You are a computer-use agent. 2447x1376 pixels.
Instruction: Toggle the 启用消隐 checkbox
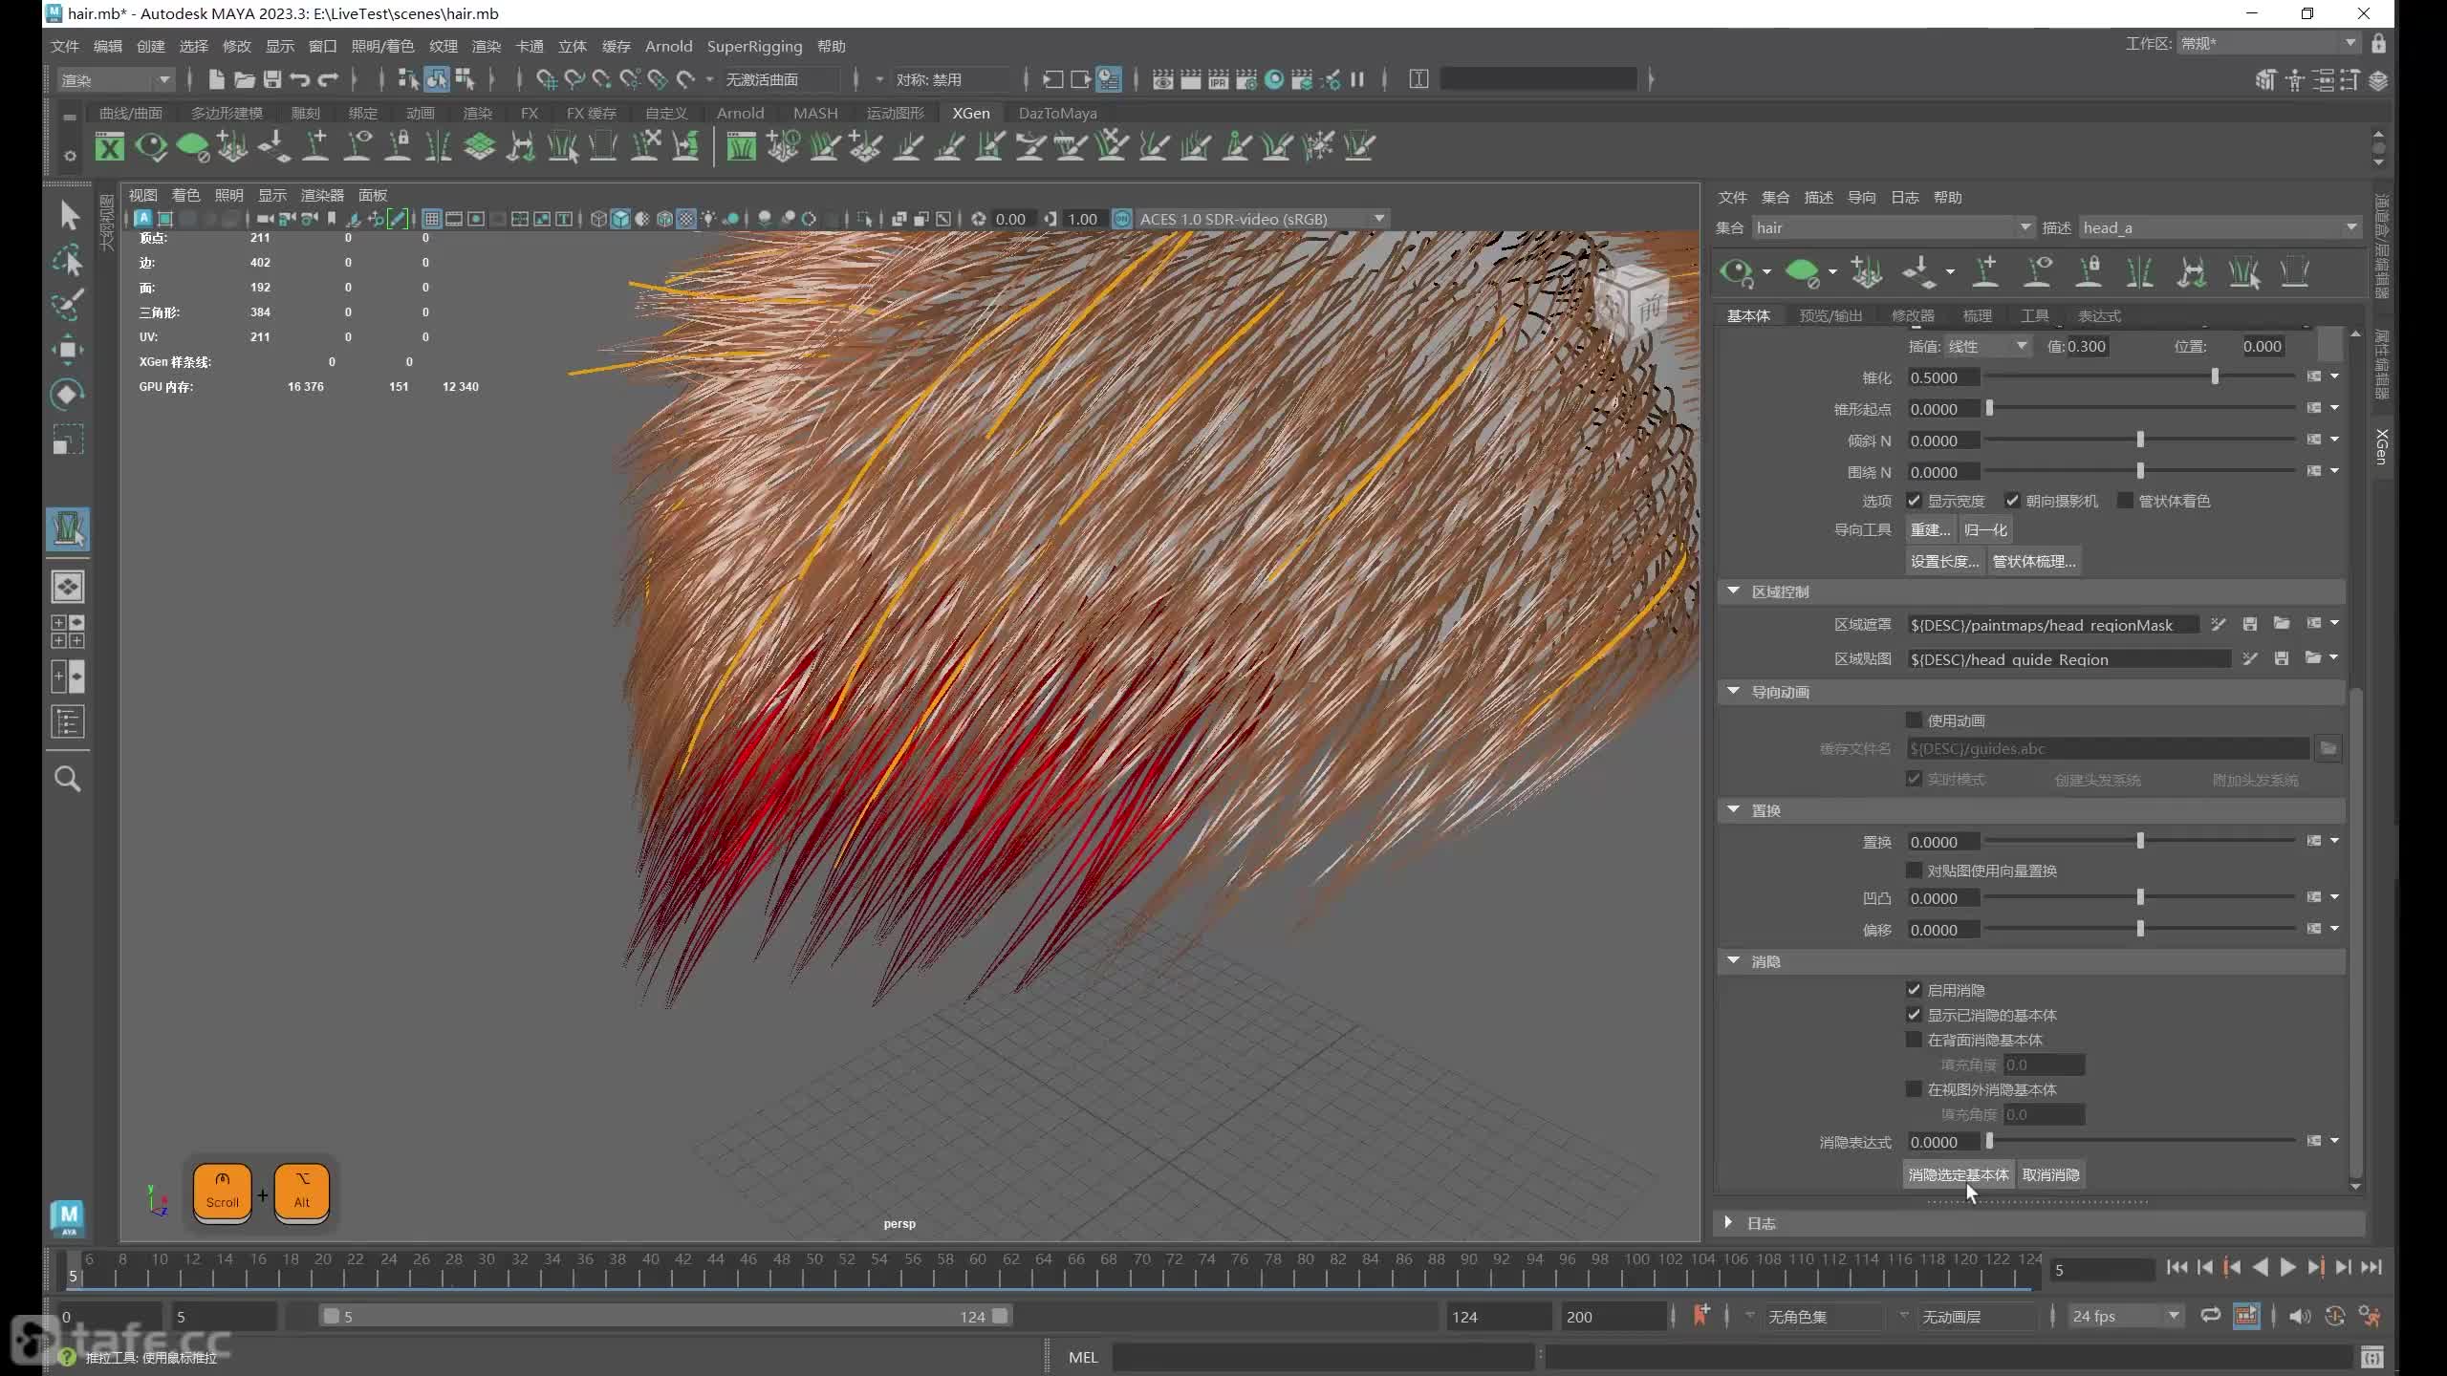[1914, 990]
